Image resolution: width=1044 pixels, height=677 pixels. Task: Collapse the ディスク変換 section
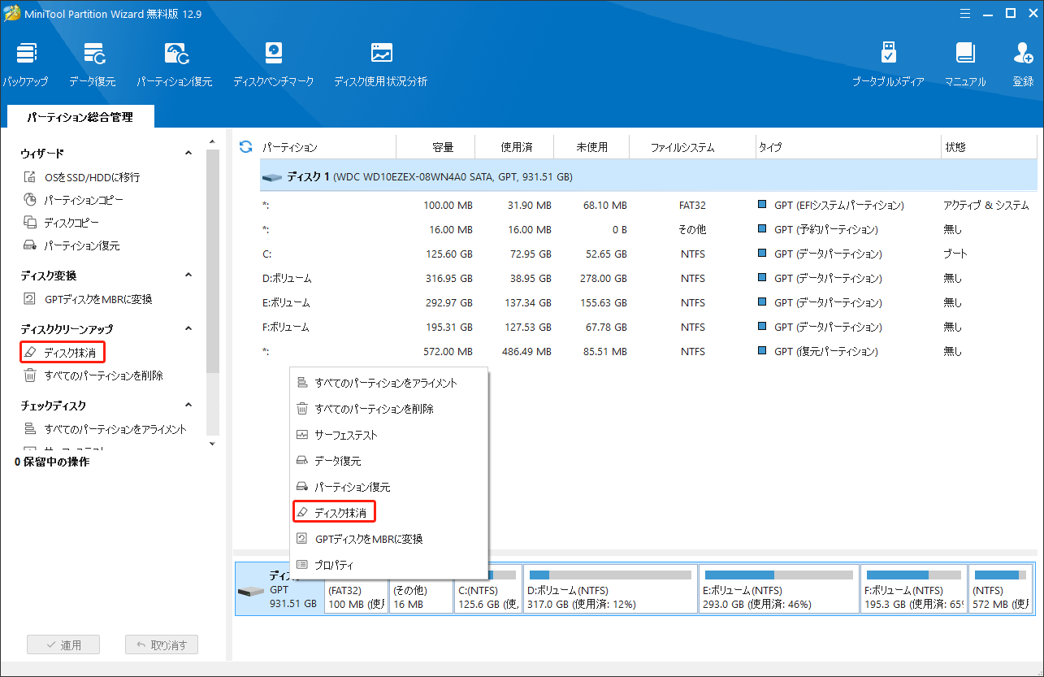(188, 276)
